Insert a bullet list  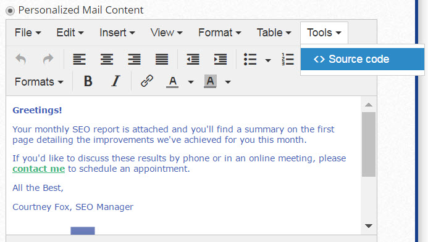point(250,59)
